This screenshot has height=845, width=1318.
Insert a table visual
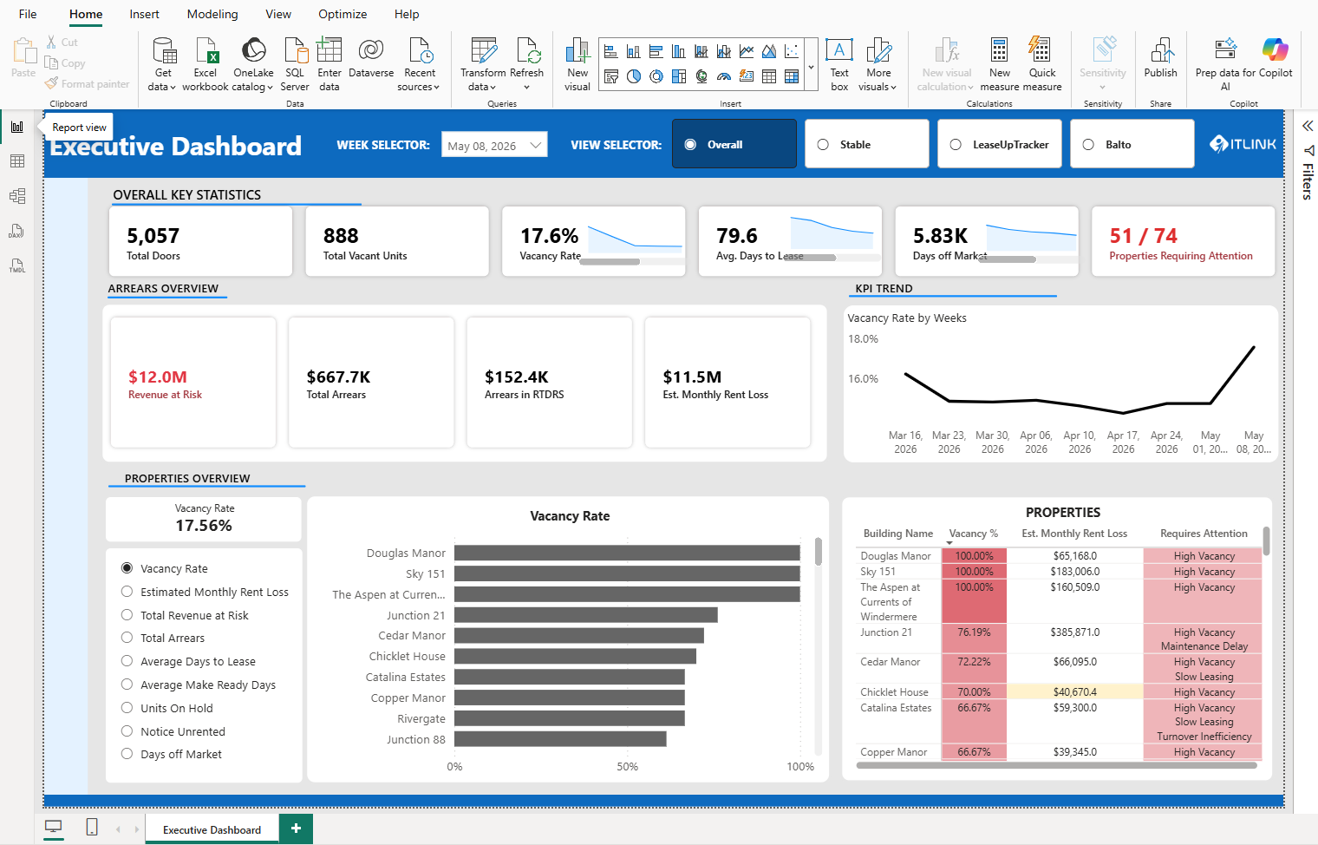pyautogui.click(x=769, y=76)
